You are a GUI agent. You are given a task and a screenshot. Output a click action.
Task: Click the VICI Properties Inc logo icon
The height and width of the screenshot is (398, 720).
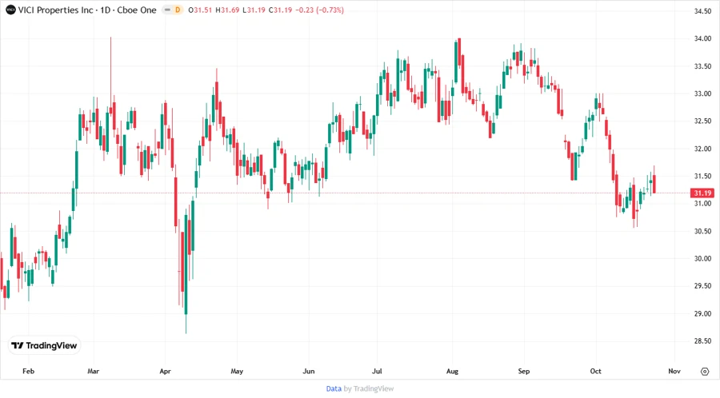point(10,10)
